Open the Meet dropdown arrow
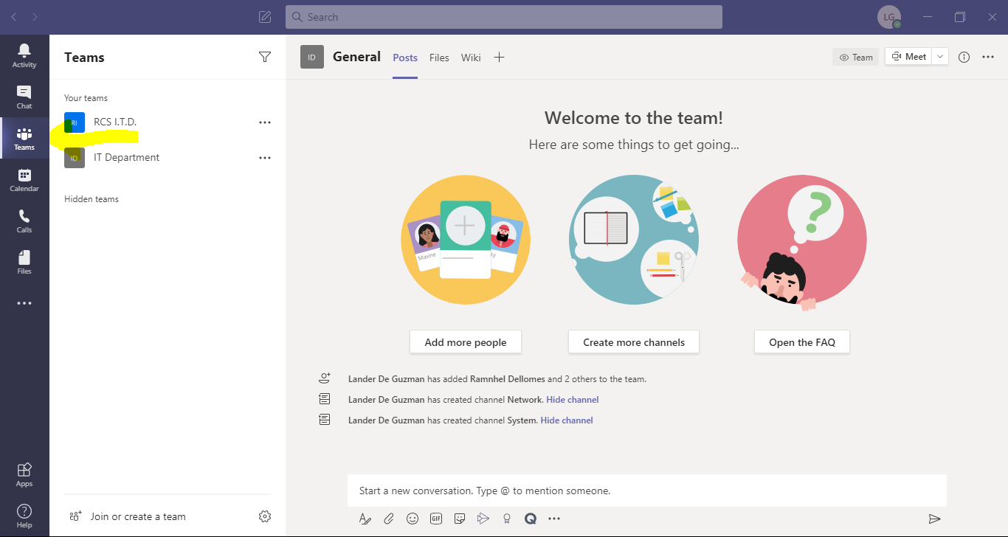This screenshot has width=1008, height=537. (x=940, y=57)
